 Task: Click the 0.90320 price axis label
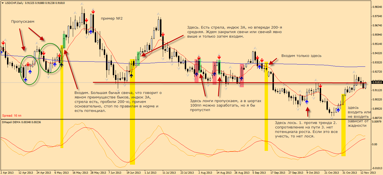coord(377,100)
